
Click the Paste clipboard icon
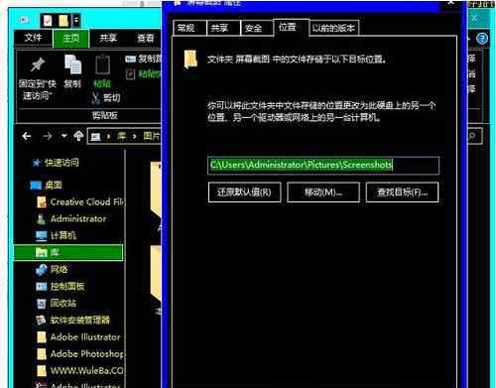coord(102,65)
